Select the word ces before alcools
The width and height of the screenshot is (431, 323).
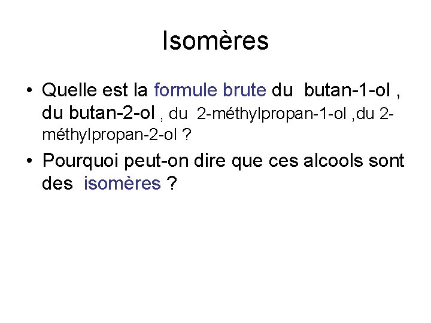click(283, 161)
